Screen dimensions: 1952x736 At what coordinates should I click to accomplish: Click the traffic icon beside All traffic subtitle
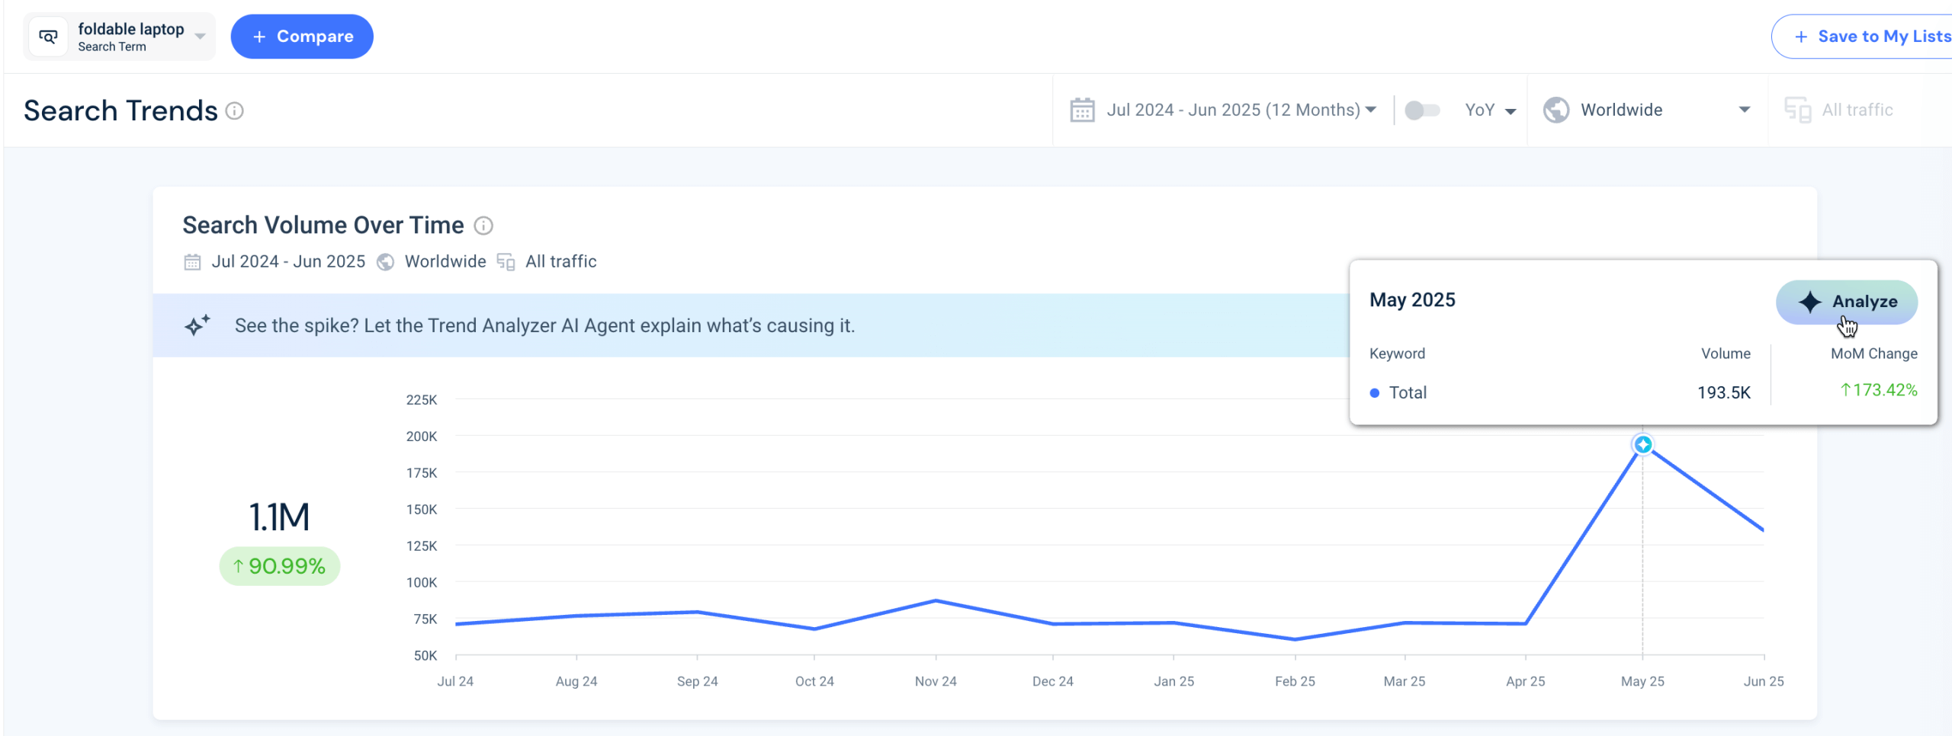point(505,261)
